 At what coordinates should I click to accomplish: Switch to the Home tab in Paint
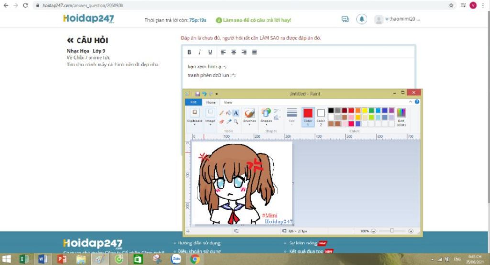pyautogui.click(x=211, y=102)
